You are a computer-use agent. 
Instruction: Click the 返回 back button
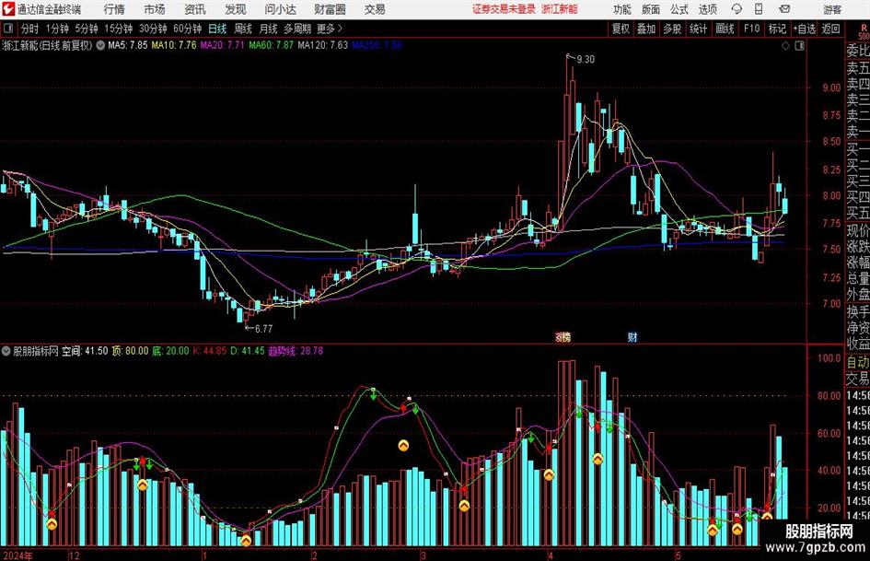(x=830, y=29)
